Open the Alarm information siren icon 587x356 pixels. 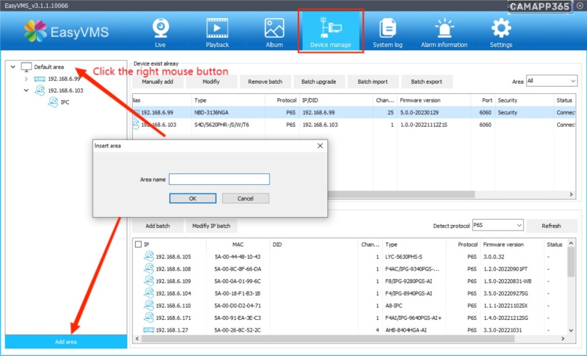click(x=444, y=28)
